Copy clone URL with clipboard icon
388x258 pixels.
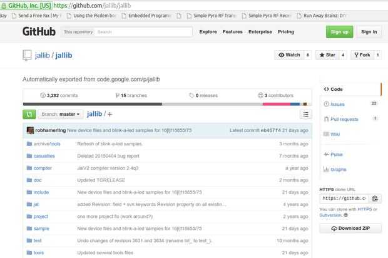(375, 199)
